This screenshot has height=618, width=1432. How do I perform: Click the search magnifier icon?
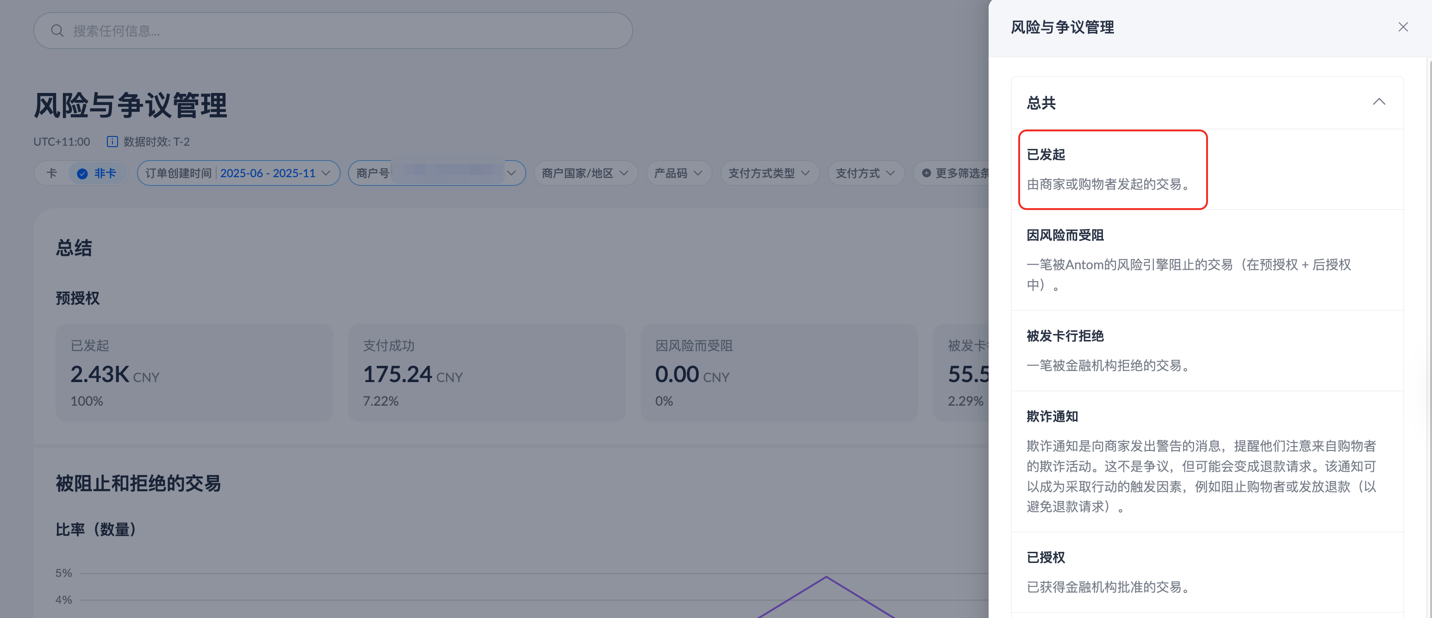pos(57,31)
